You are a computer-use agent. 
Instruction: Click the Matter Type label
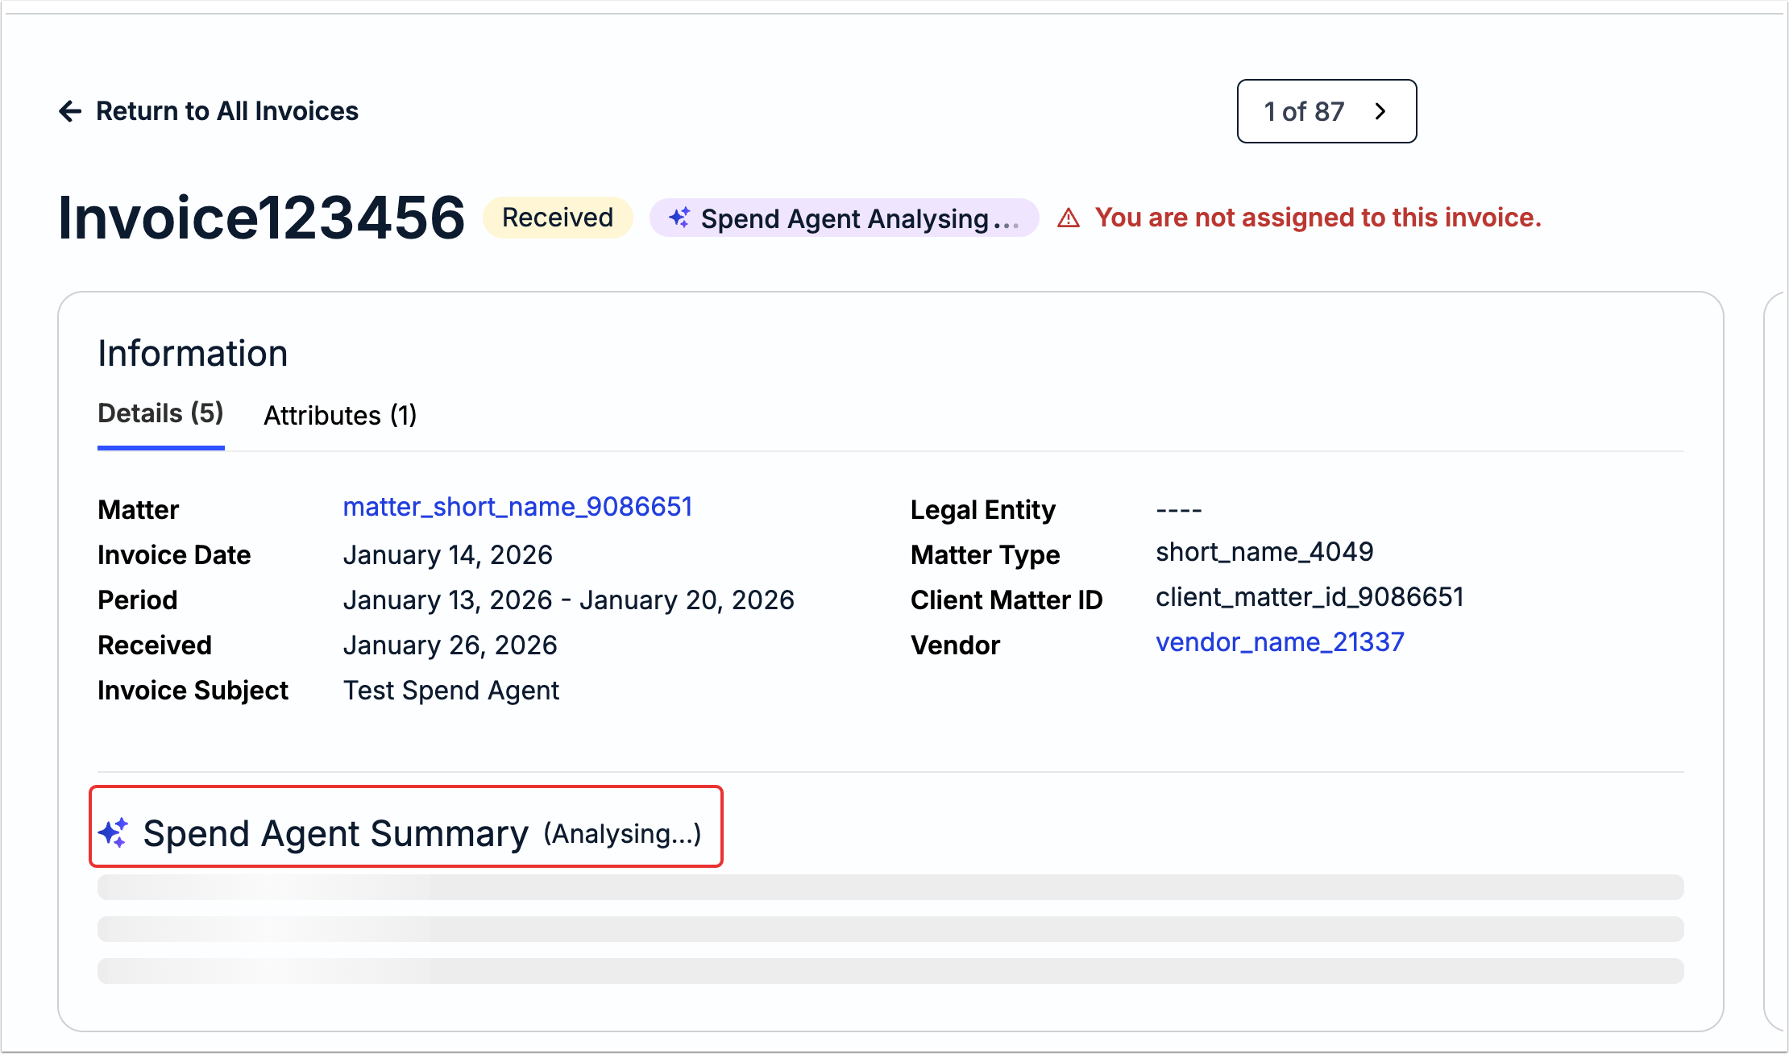[x=986, y=555]
